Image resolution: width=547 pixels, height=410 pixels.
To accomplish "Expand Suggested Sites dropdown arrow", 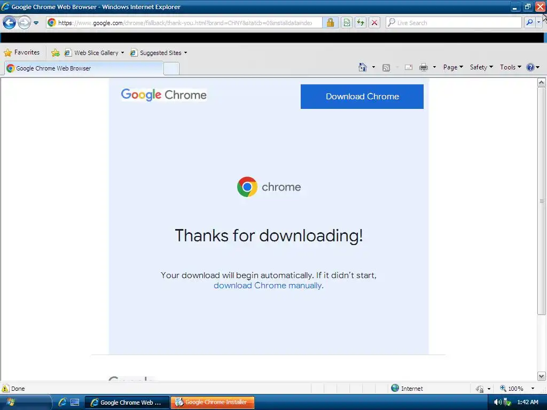I will pyautogui.click(x=185, y=53).
